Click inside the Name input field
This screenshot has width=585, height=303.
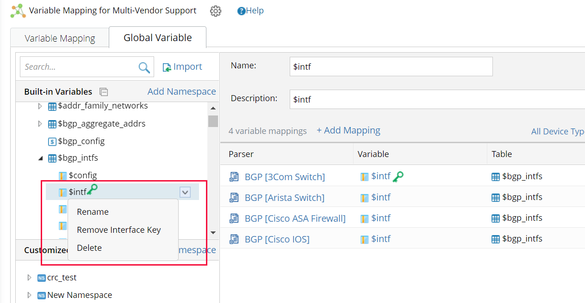pos(391,66)
